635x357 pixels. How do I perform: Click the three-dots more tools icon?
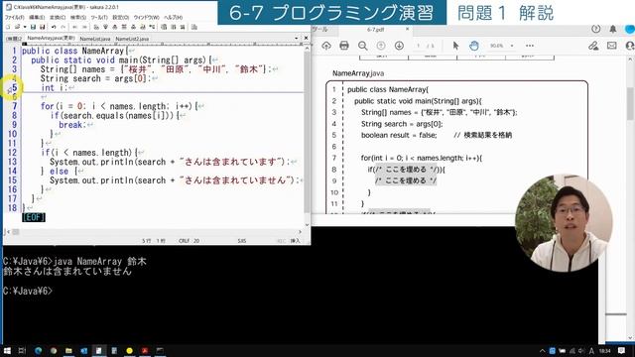pyautogui.click(x=530, y=46)
